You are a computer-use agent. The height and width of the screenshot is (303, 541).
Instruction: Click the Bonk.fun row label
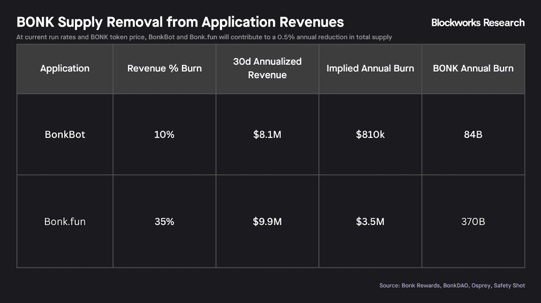pyautogui.click(x=65, y=221)
